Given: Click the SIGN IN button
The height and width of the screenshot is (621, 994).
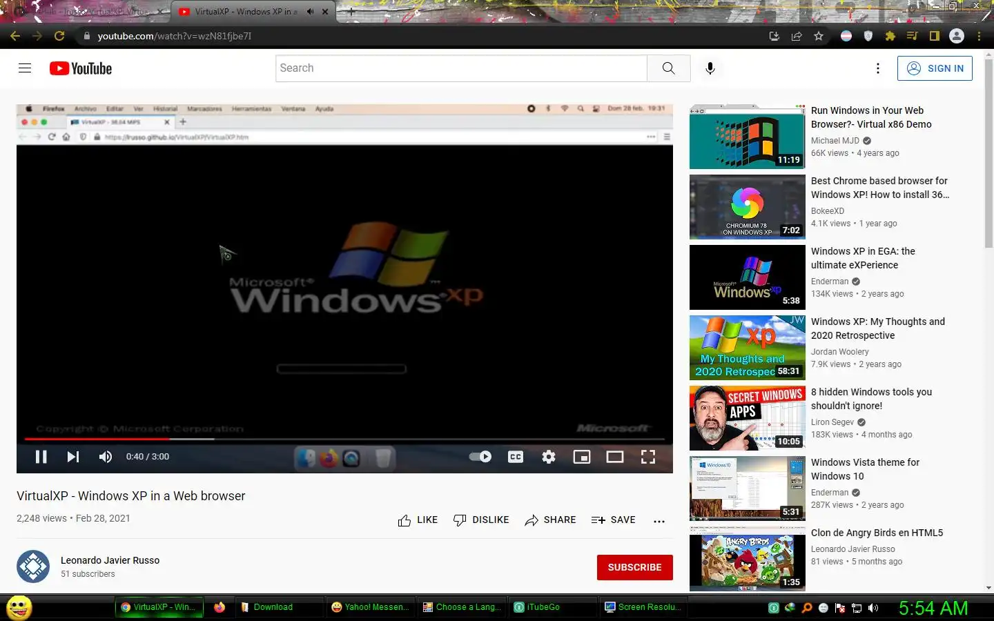Looking at the screenshot, I should (935, 68).
